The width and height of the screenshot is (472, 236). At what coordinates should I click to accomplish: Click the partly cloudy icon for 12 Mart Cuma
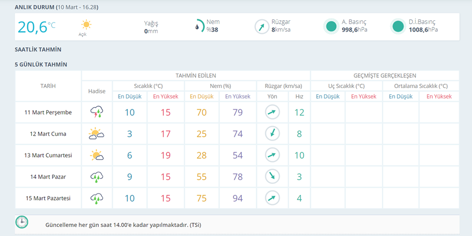click(x=97, y=134)
